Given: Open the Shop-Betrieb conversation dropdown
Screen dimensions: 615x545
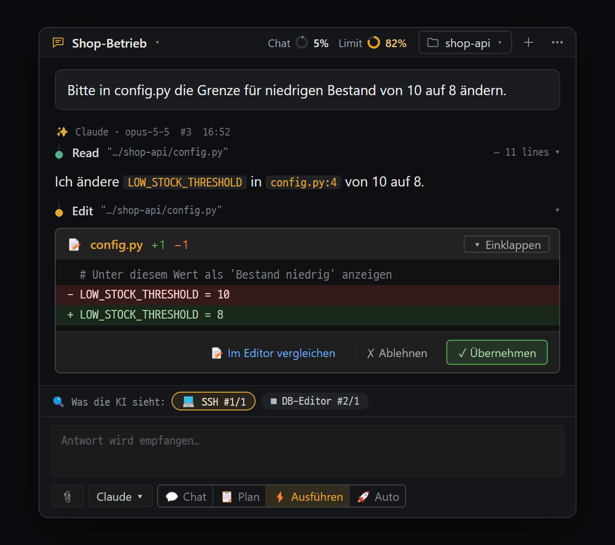Looking at the screenshot, I should [157, 43].
